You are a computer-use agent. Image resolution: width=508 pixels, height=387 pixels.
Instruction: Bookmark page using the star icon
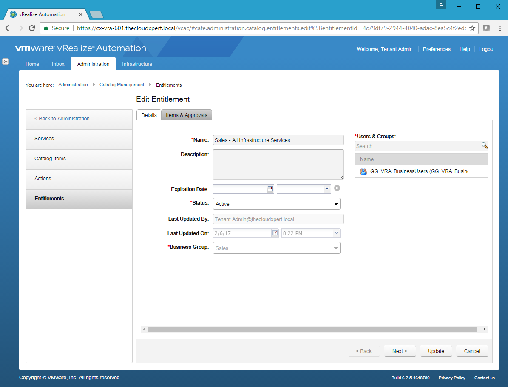[472, 28]
